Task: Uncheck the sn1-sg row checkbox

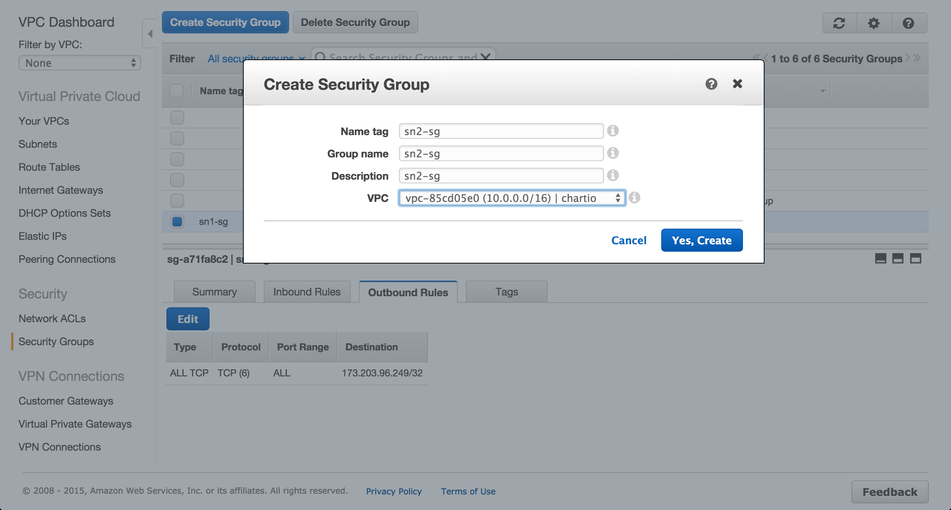Action: pyautogui.click(x=177, y=222)
